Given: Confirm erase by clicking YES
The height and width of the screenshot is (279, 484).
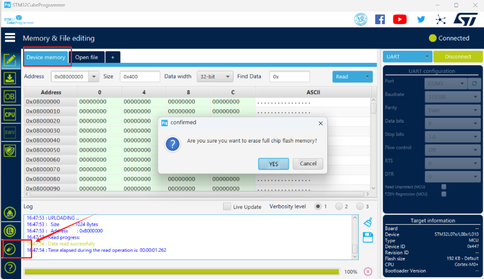Looking at the screenshot, I should coord(273,164).
